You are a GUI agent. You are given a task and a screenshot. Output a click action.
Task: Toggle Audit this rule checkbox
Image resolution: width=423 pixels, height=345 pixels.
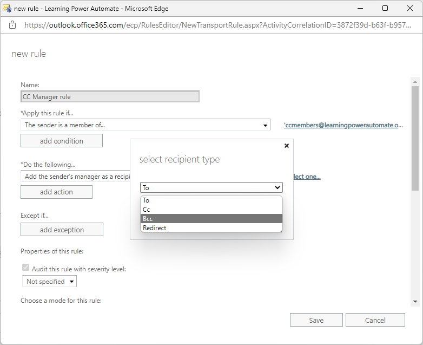pos(25,268)
